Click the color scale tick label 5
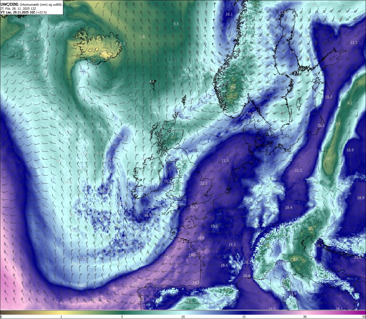This screenshot has height=319, width=366. [x=122, y=317]
